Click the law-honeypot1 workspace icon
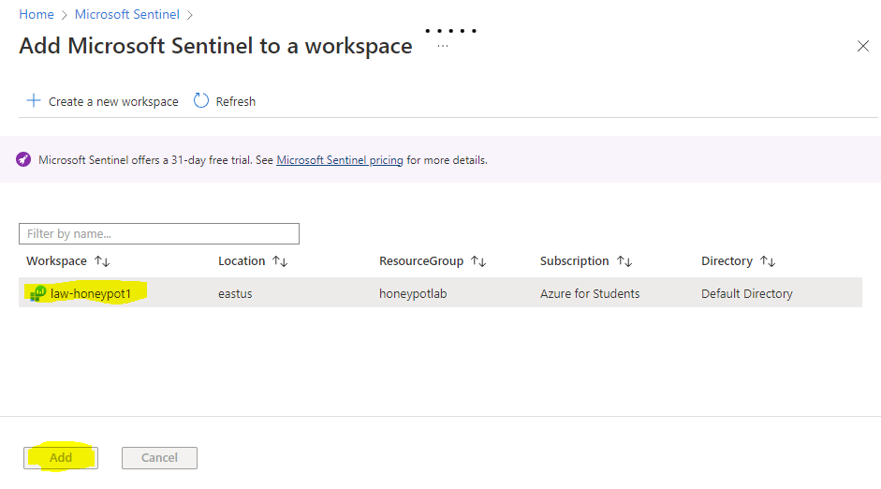 coord(37,293)
